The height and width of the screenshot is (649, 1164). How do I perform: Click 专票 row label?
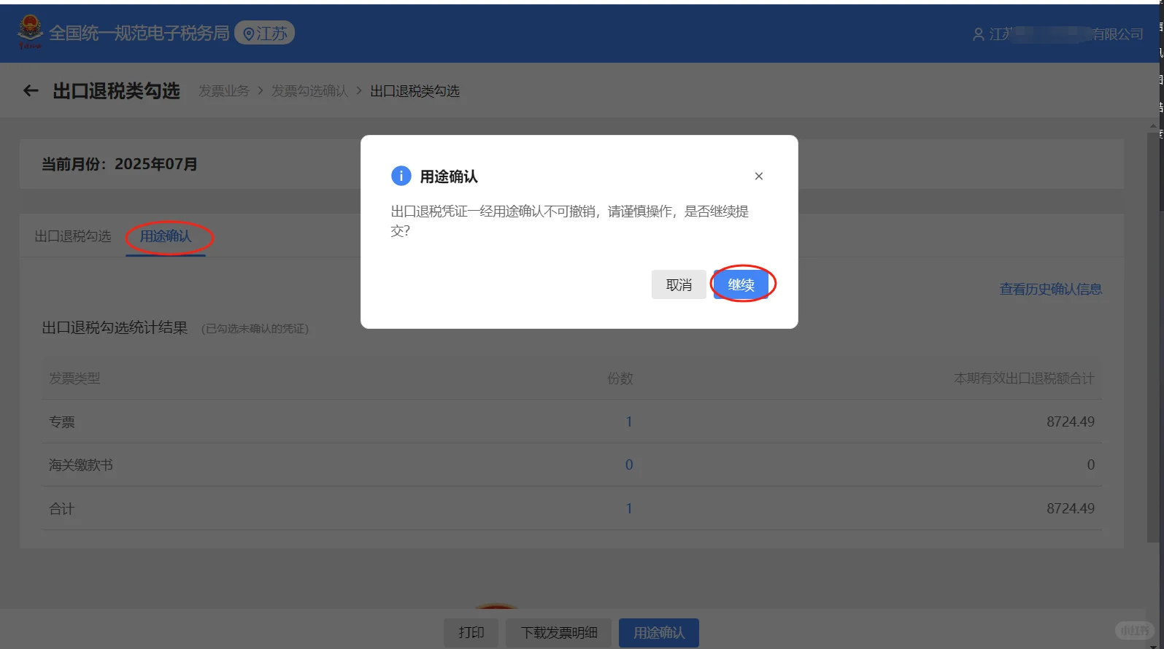point(62,421)
